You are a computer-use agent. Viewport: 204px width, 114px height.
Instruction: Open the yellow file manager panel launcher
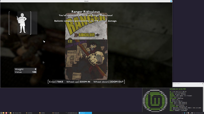coord(4,113)
